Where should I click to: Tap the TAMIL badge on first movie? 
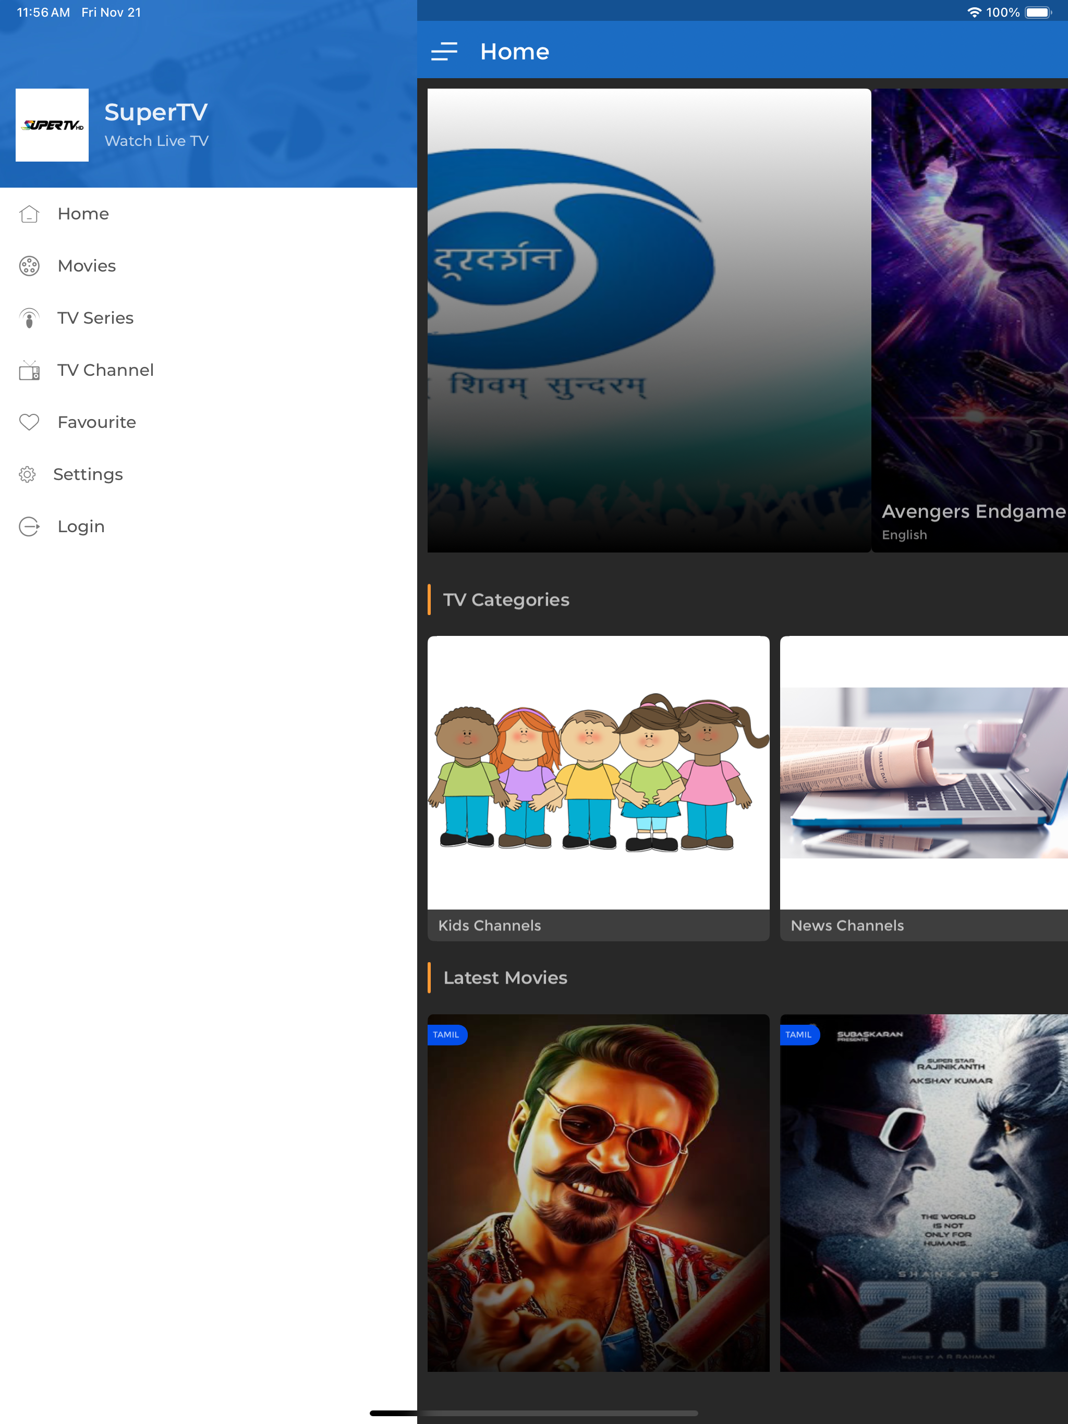tap(446, 1035)
